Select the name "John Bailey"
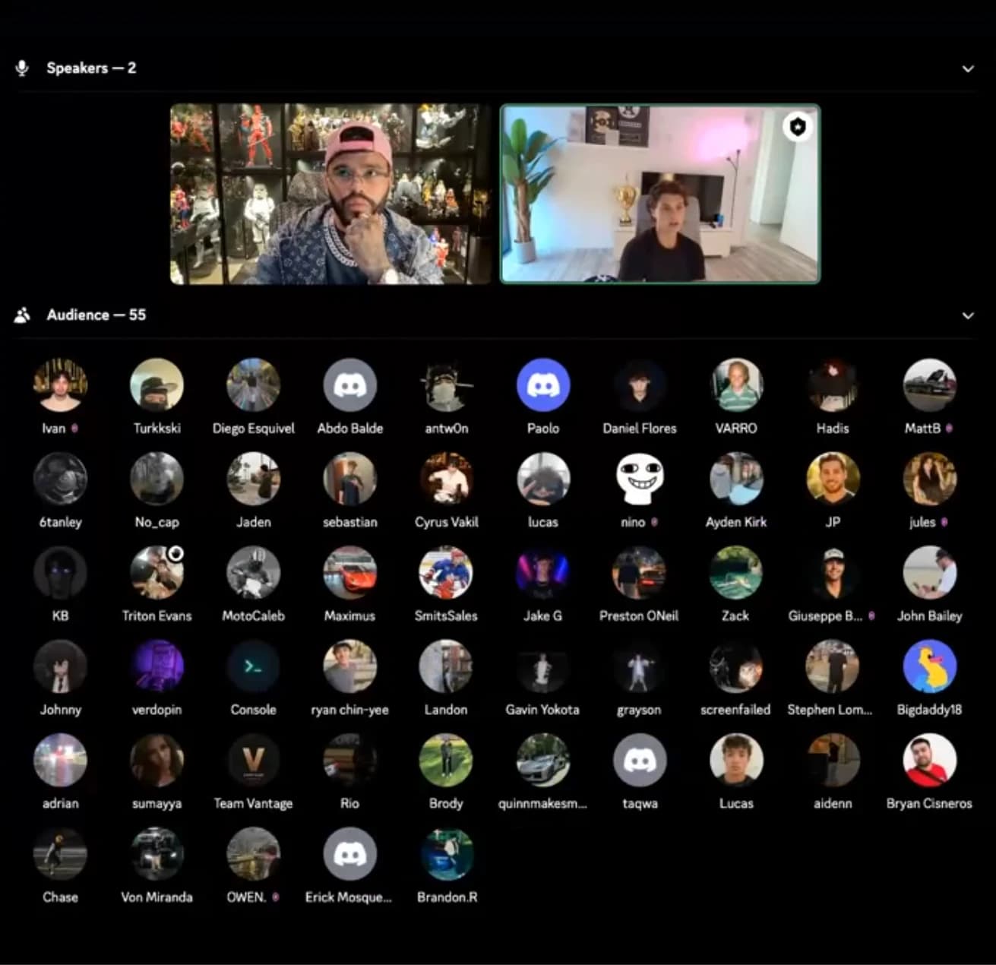 pos(929,616)
